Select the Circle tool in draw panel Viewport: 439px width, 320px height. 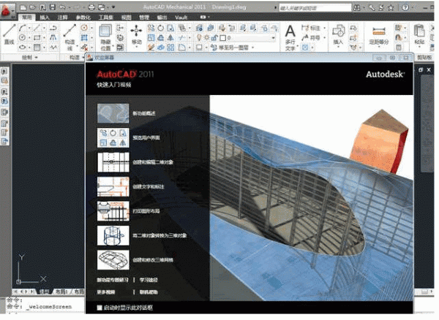23,37
